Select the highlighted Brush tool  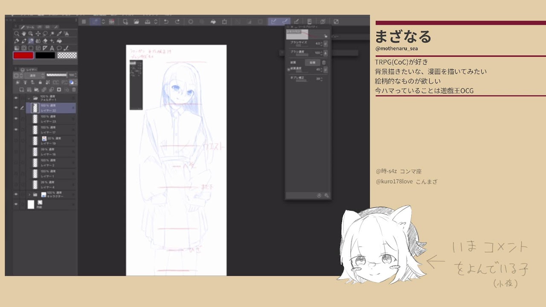tap(31, 41)
